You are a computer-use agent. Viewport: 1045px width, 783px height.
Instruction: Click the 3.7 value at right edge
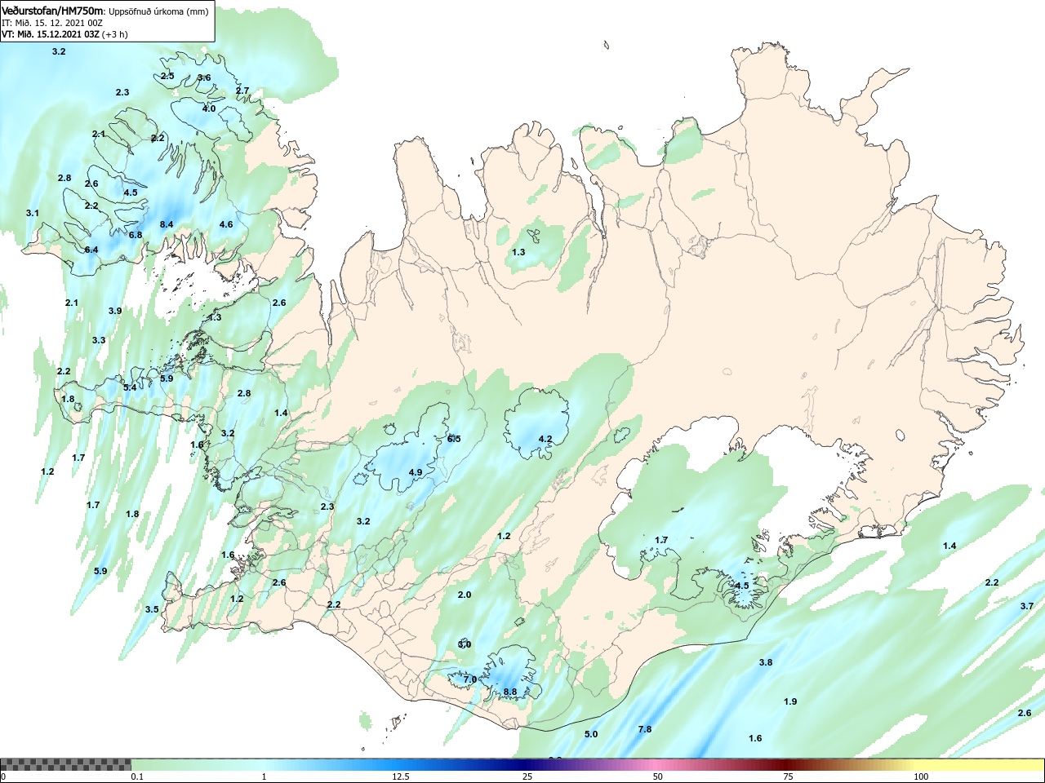1027,606
